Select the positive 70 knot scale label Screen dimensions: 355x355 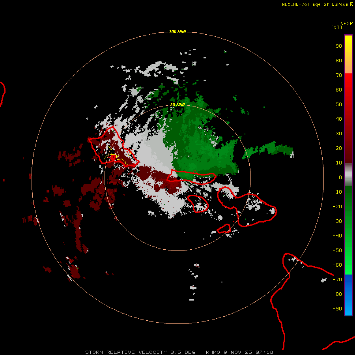click(x=339, y=75)
